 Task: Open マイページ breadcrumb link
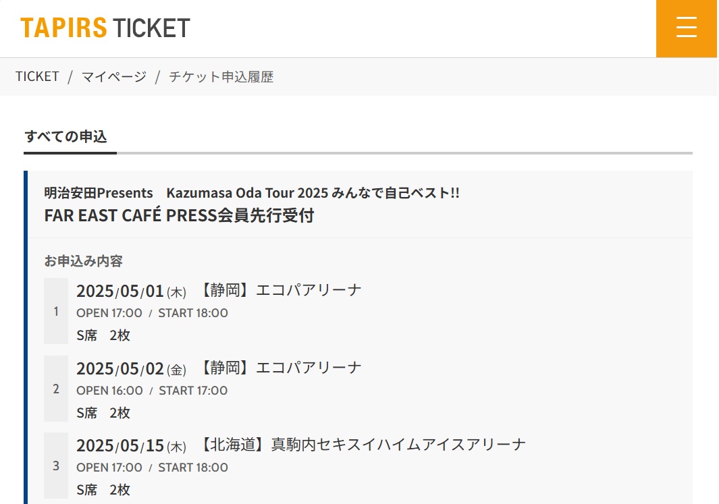coord(113,77)
